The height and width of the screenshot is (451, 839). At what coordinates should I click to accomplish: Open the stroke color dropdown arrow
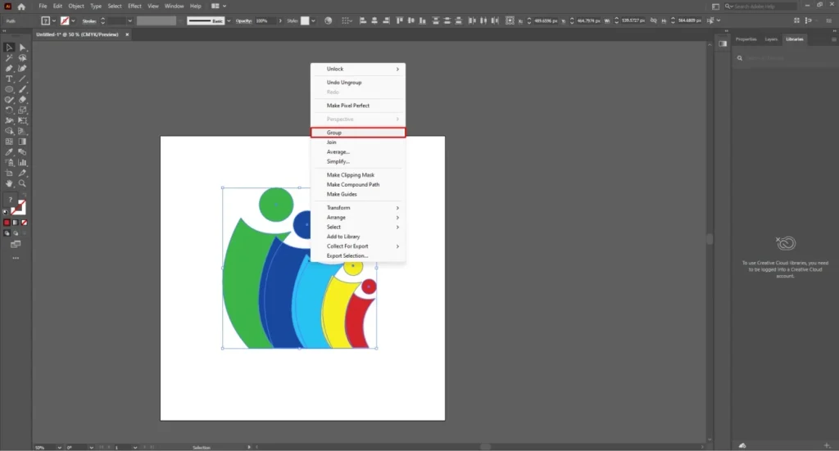tap(73, 20)
